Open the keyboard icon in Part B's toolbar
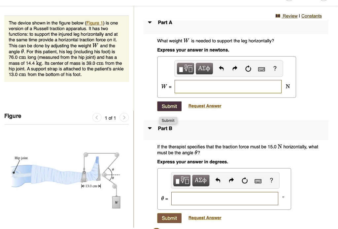 click(x=258, y=180)
